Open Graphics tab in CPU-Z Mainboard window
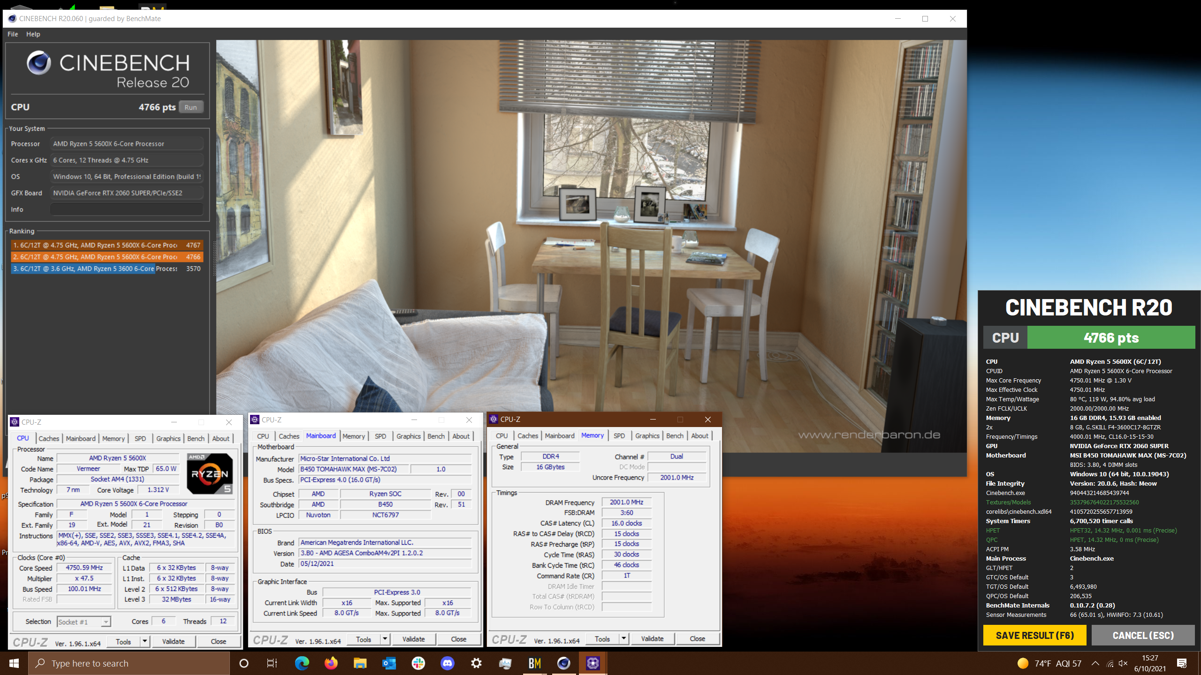The width and height of the screenshot is (1201, 675). point(409,436)
